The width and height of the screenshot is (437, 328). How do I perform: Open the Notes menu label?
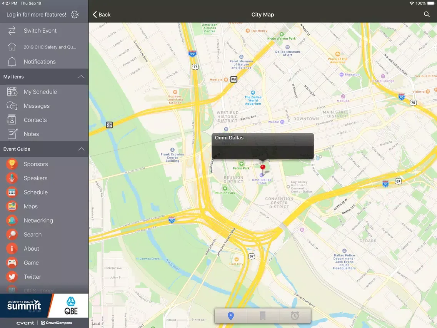[31, 134]
